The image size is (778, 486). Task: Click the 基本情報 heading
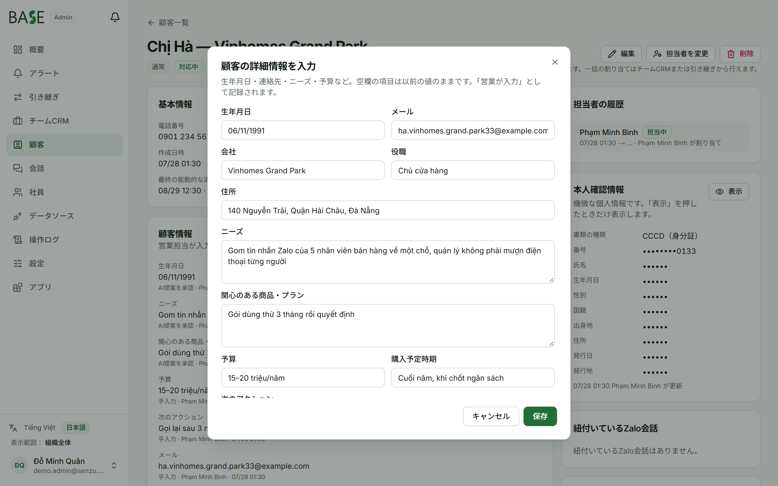pos(175,104)
